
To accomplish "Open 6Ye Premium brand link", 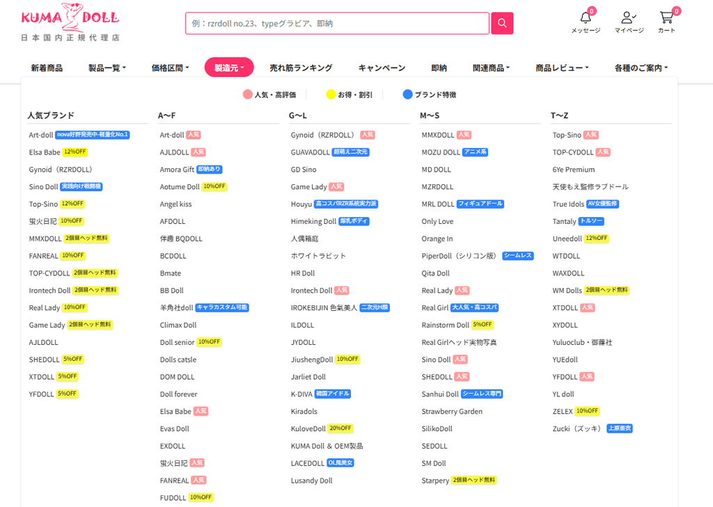I will 574,170.
